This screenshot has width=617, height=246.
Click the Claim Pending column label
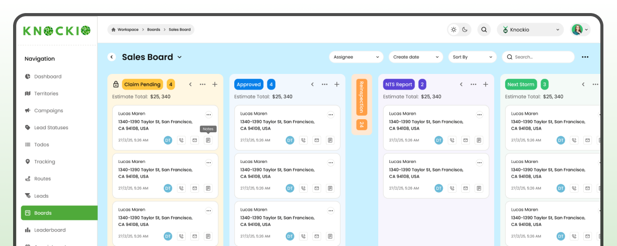[x=143, y=85]
